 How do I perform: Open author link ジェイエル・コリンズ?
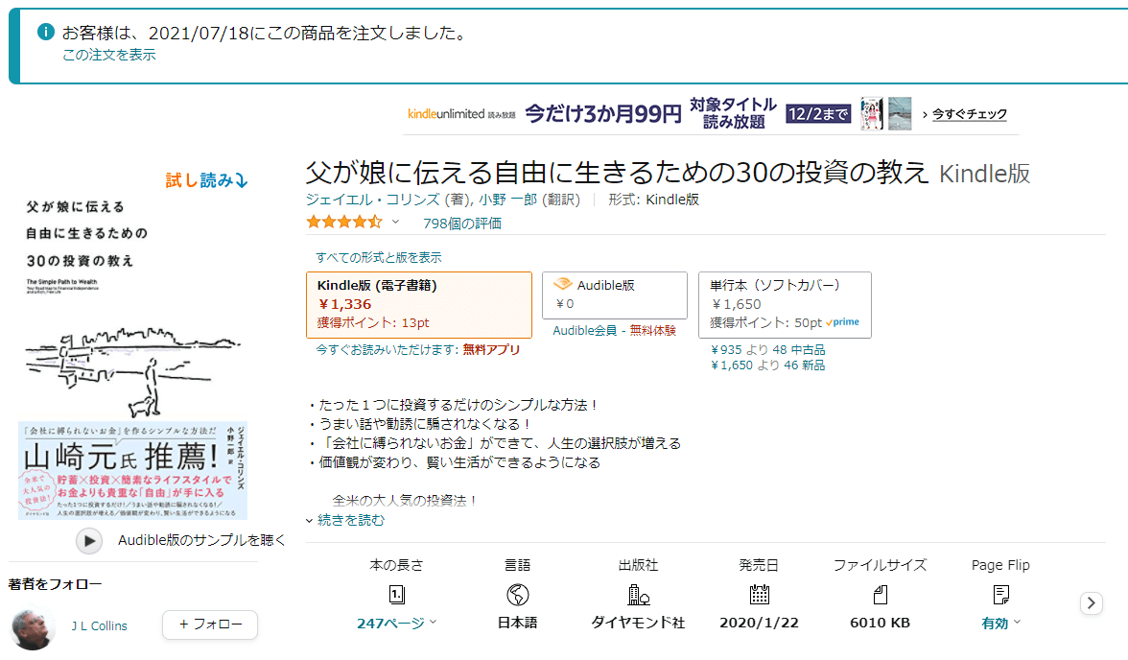(x=372, y=200)
